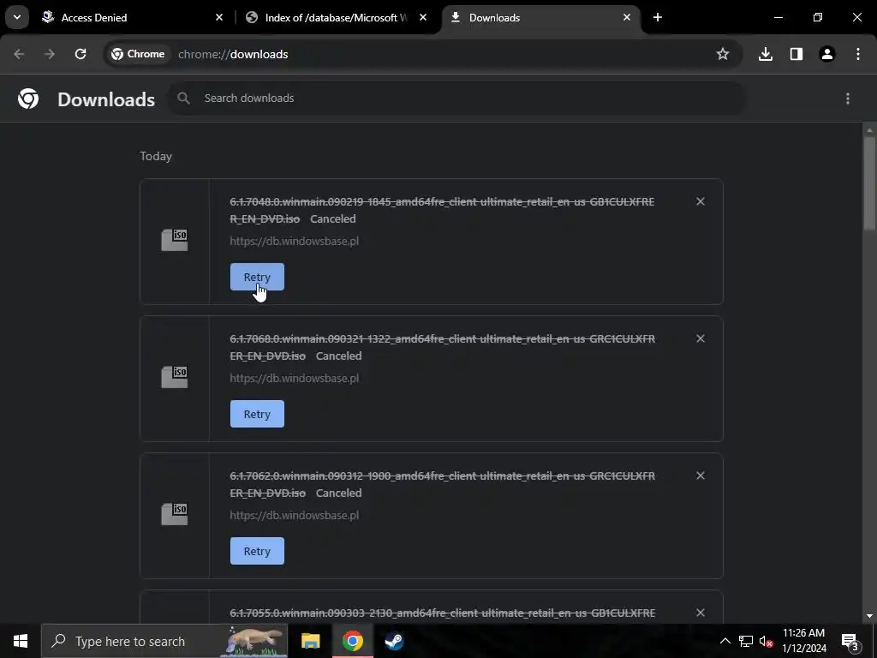
Task: Open the profile avatar menu
Action: pyautogui.click(x=827, y=54)
